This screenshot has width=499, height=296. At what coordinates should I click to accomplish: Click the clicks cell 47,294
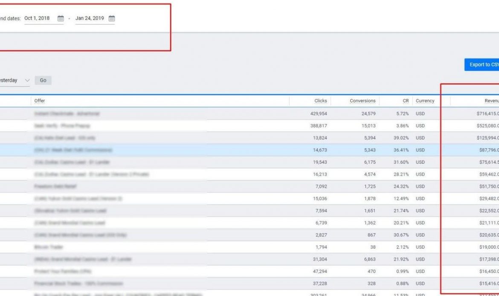pos(320,271)
